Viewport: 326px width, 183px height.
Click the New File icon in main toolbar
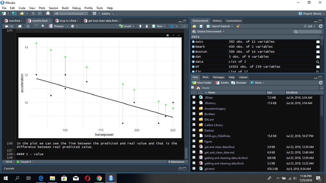click(x=4, y=14)
